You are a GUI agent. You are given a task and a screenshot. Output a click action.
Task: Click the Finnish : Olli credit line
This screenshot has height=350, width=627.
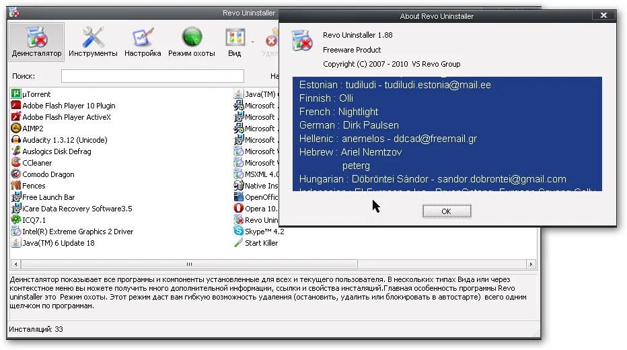click(326, 98)
